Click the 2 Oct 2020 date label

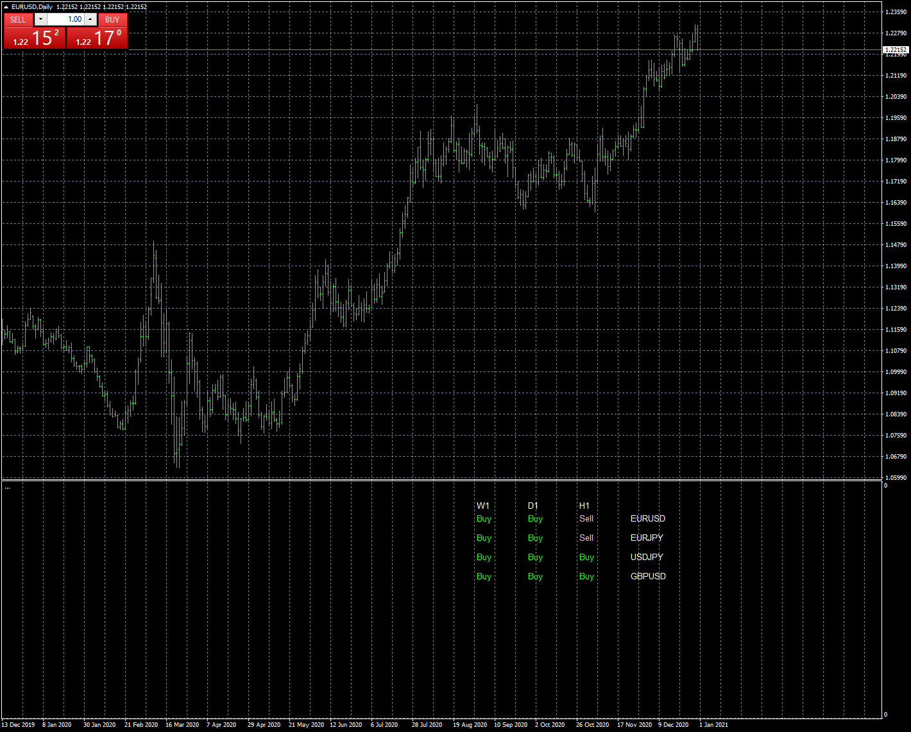coord(550,725)
